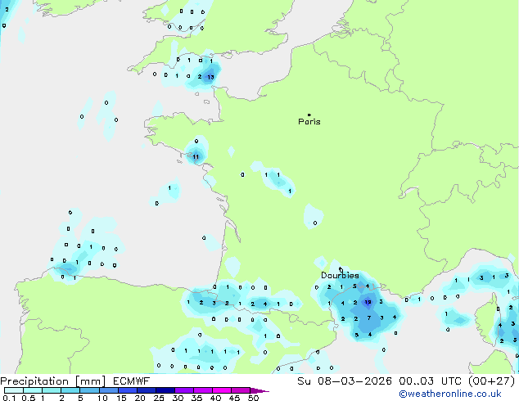This screenshot has width=519, height=401.
Task: Click the legend label '25'
Action: pyautogui.click(x=159, y=398)
